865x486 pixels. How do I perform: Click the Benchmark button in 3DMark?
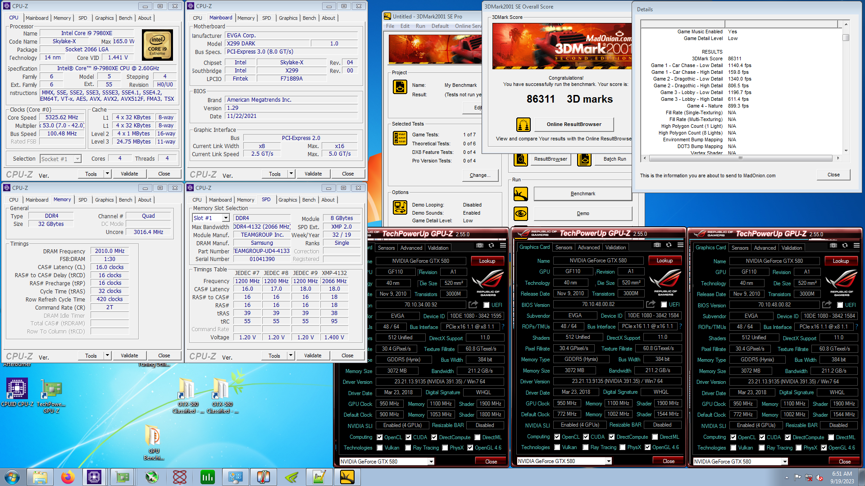click(583, 194)
